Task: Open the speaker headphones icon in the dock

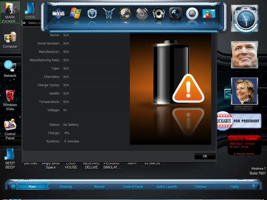Action: pos(159,14)
